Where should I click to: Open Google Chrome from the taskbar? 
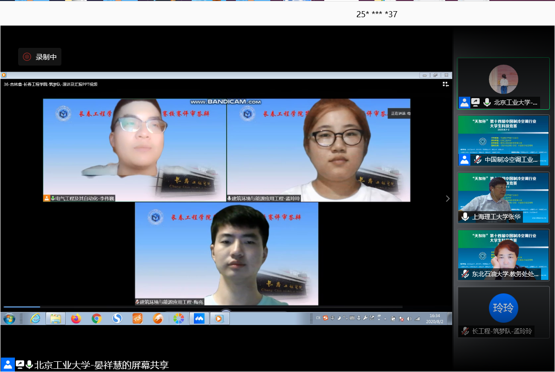coord(97,319)
